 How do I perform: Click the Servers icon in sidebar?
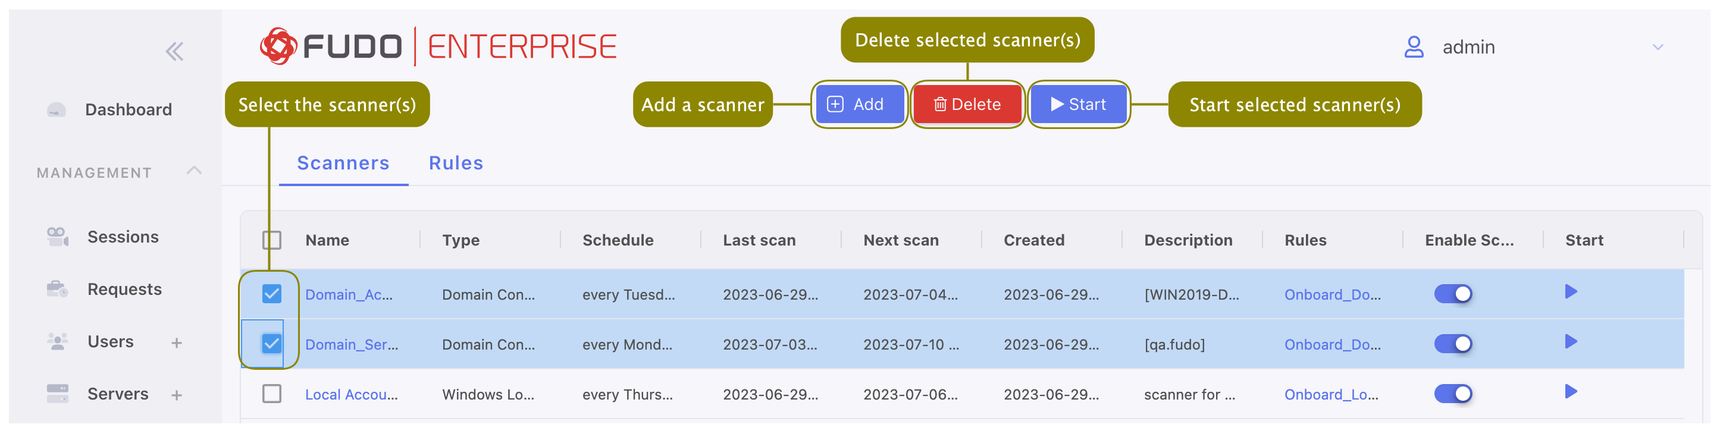pyautogui.click(x=58, y=394)
